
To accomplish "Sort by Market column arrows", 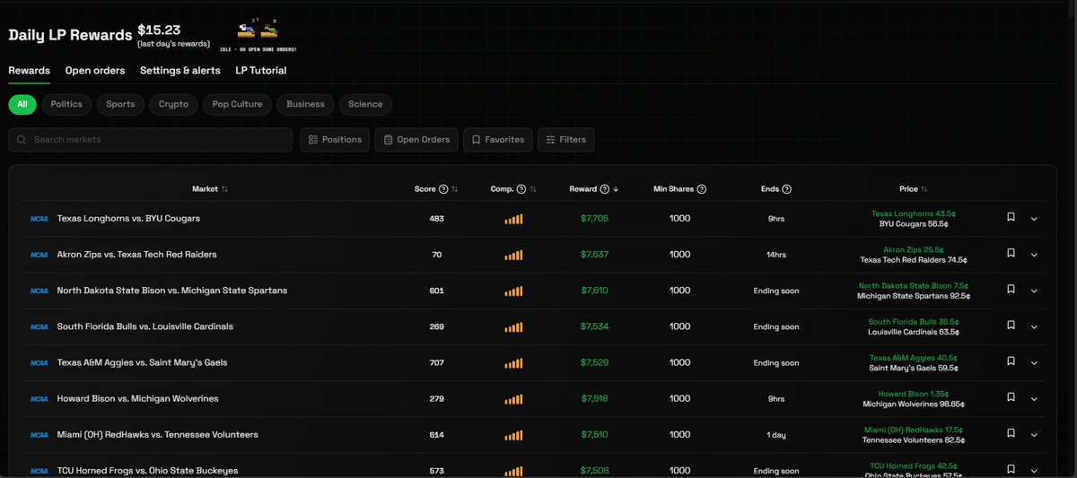I will pyautogui.click(x=224, y=189).
